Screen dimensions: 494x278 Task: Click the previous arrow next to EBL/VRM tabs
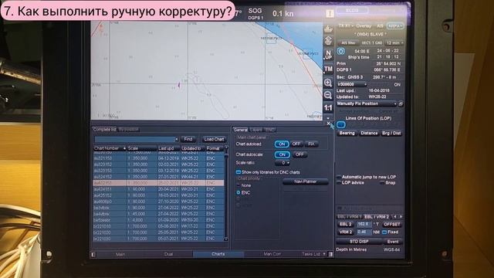point(395,216)
